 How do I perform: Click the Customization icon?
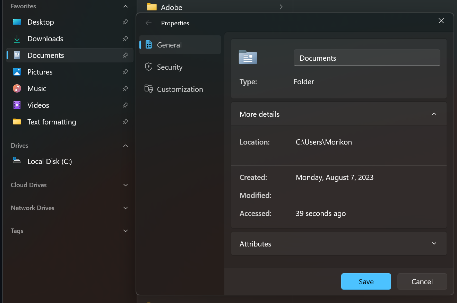click(148, 89)
